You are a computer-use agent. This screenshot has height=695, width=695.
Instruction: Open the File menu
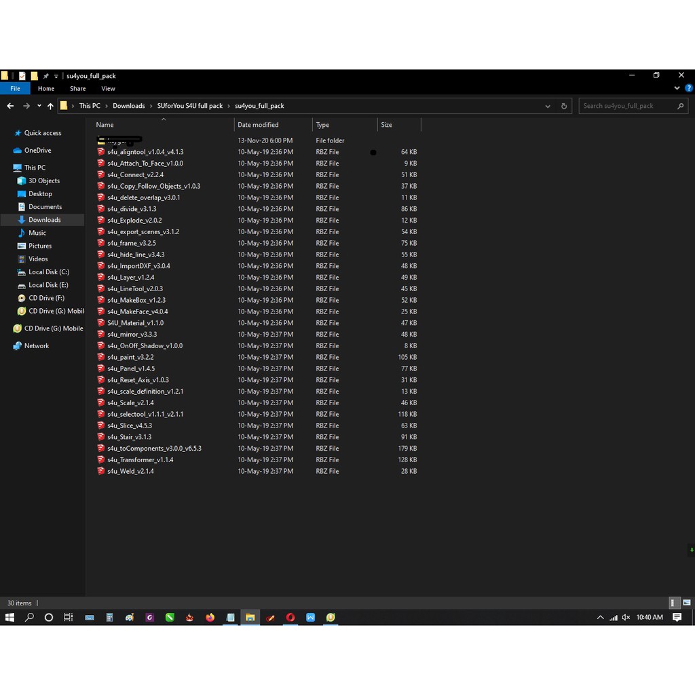tap(15, 88)
